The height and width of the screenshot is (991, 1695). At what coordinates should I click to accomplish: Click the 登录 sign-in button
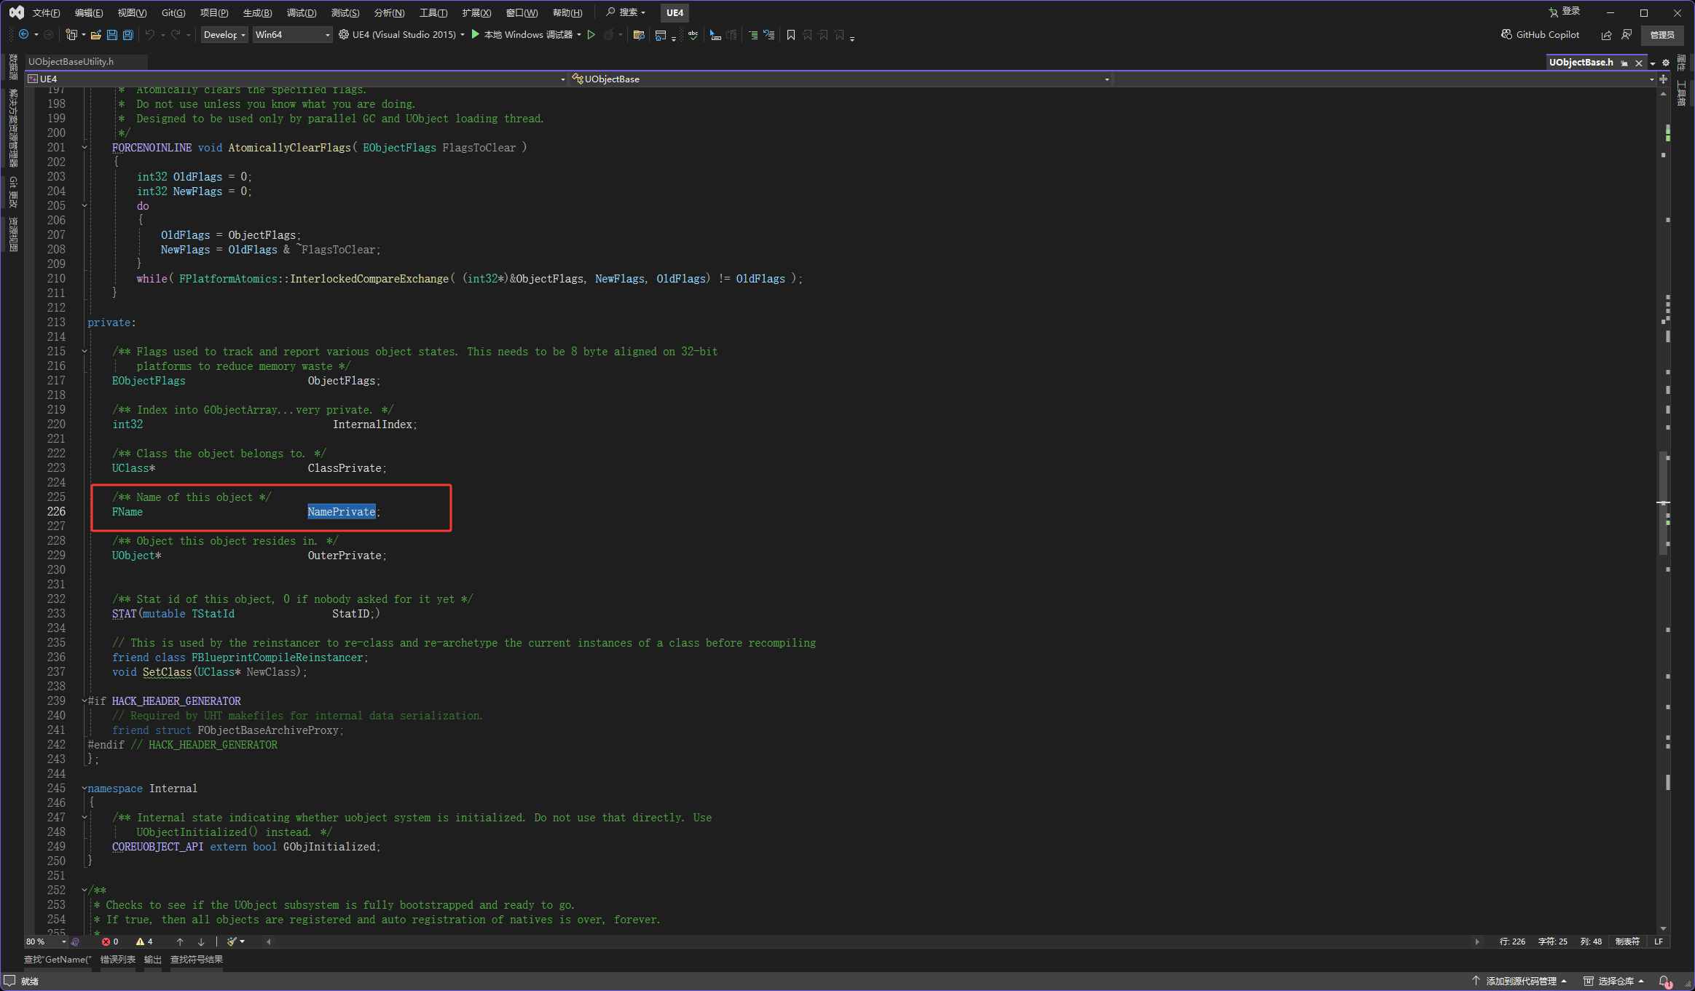[1565, 12]
